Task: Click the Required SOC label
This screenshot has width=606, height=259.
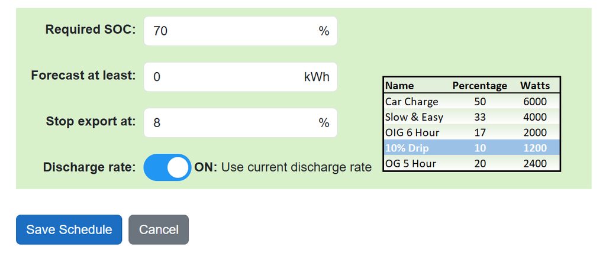Action: coord(91,30)
